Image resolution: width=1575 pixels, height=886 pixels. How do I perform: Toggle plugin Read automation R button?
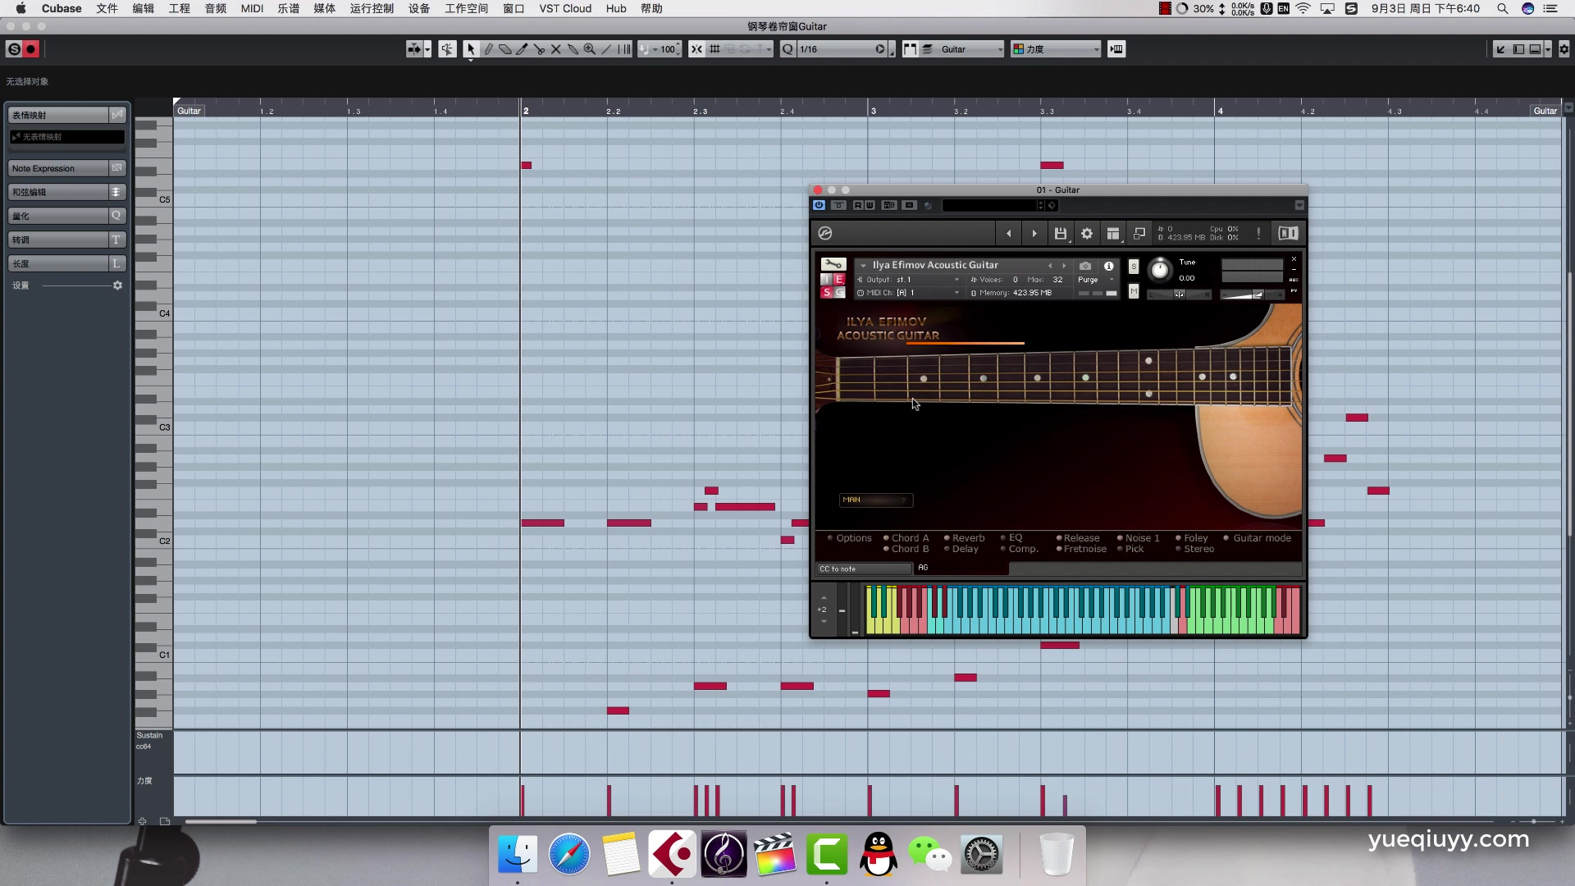pyautogui.click(x=858, y=205)
